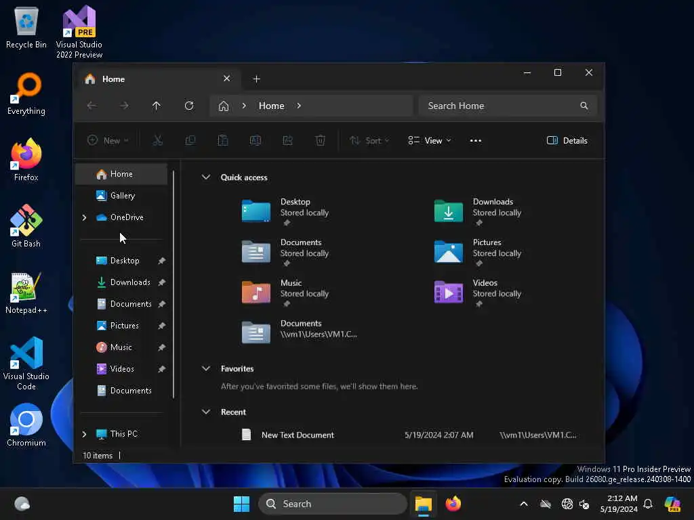Unpin Desktop via its sidebar pin icon
694x520 pixels.
(x=161, y=261)
